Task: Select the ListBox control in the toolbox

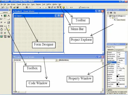Action: point(2,26)
